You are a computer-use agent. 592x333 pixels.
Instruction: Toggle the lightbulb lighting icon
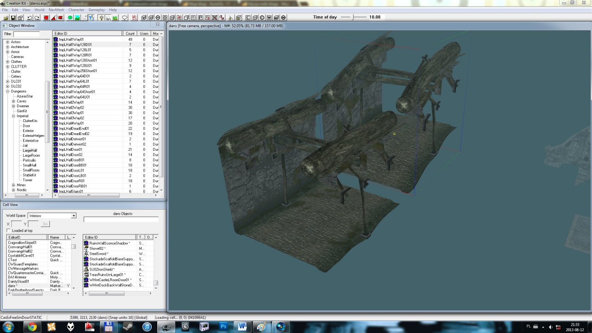[101, 18]
